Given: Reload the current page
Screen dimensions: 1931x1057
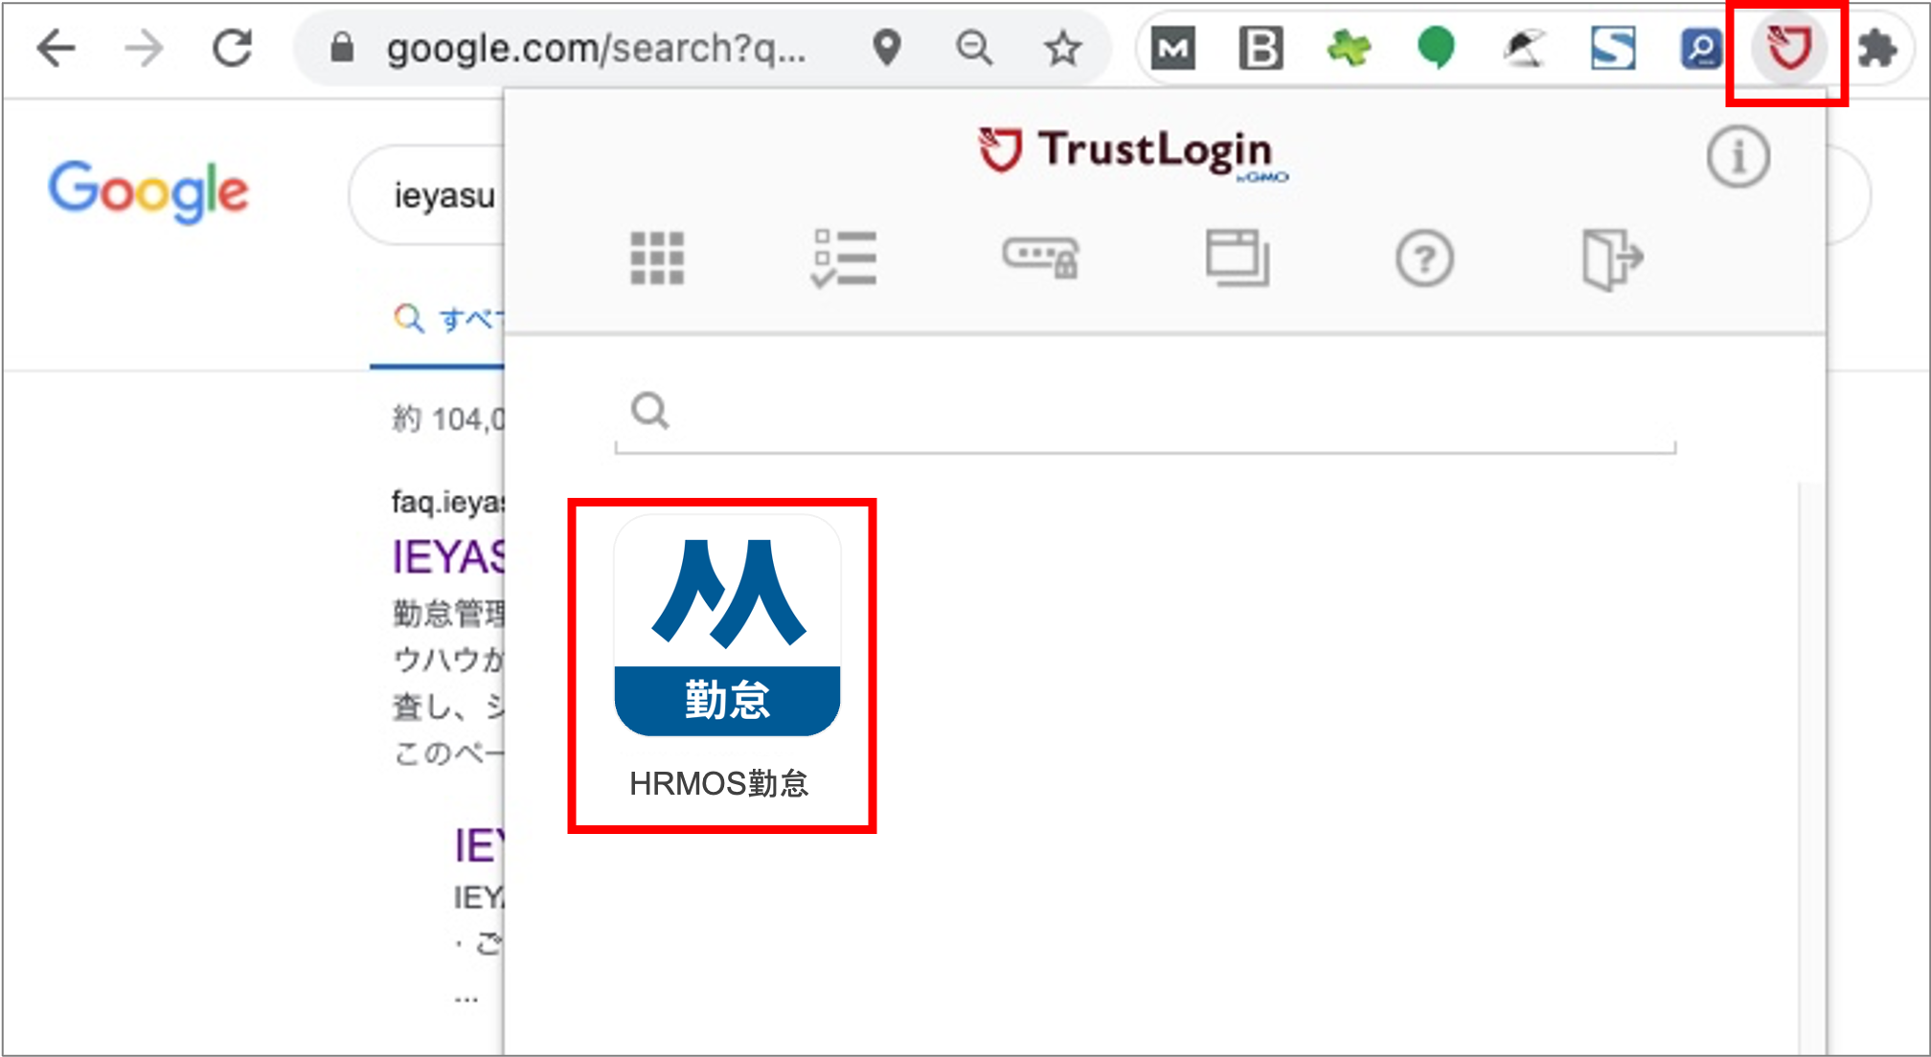Looking at the screenshot, I should 233,48.
